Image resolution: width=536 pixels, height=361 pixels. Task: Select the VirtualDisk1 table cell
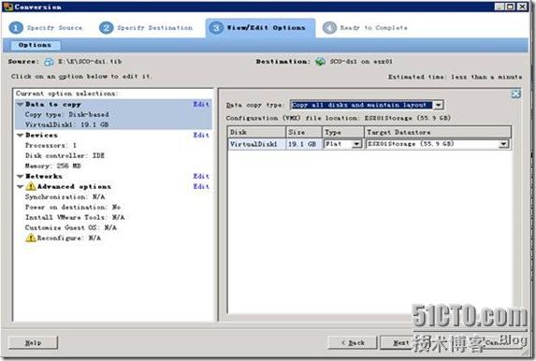pos(256,144)
